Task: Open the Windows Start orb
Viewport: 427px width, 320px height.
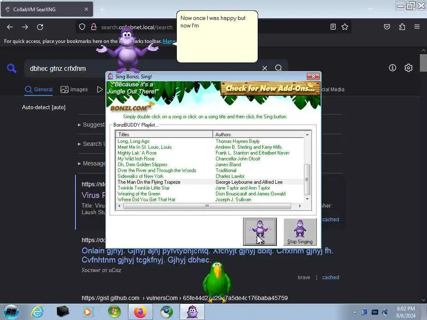Action: tap(11, 312)
